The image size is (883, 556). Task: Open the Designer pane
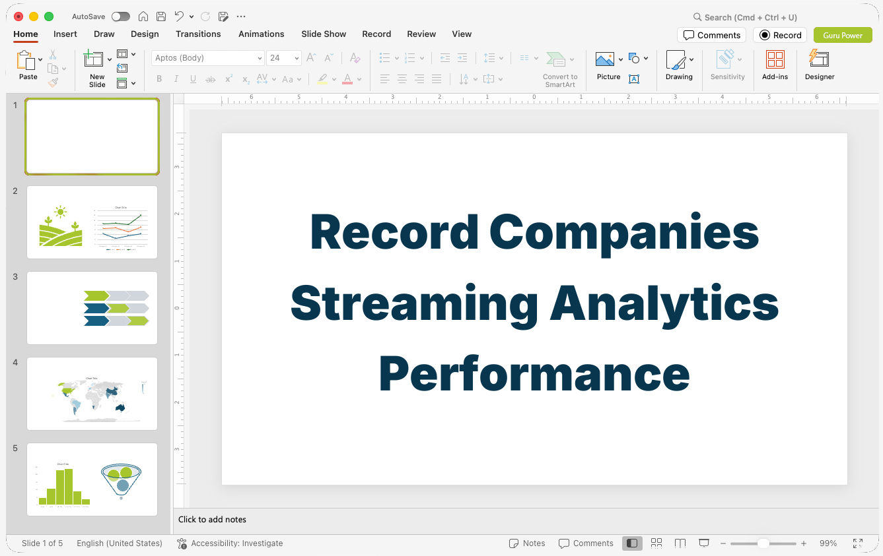[820, 65]
